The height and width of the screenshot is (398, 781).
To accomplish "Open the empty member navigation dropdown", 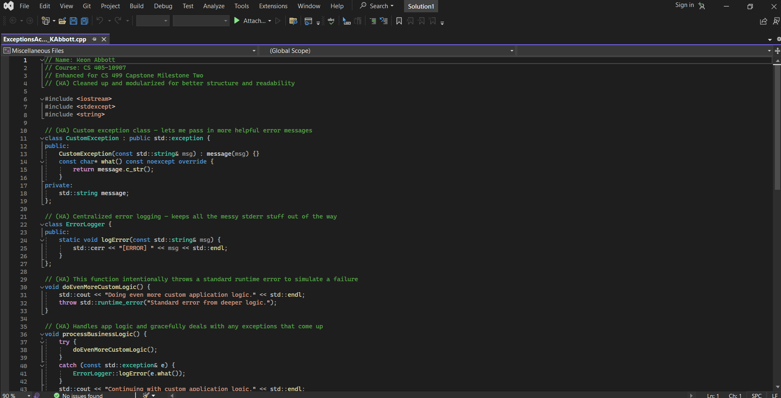I will coord(644,51).
